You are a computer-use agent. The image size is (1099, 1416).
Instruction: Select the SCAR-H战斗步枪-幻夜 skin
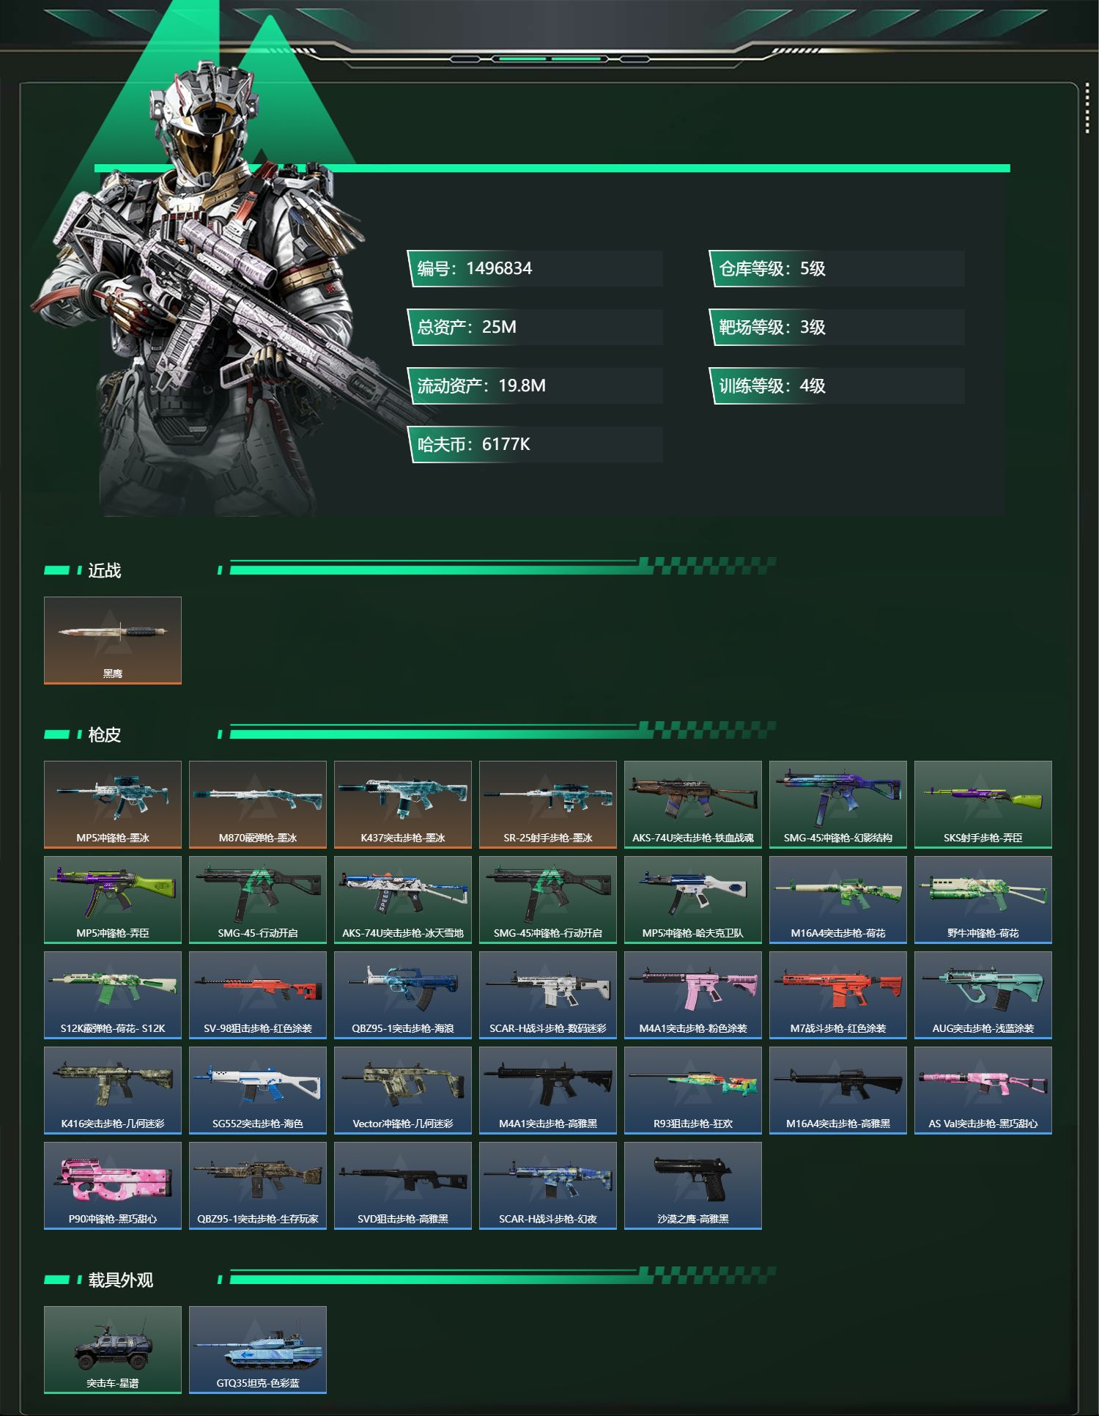(x=548, y=1186)
